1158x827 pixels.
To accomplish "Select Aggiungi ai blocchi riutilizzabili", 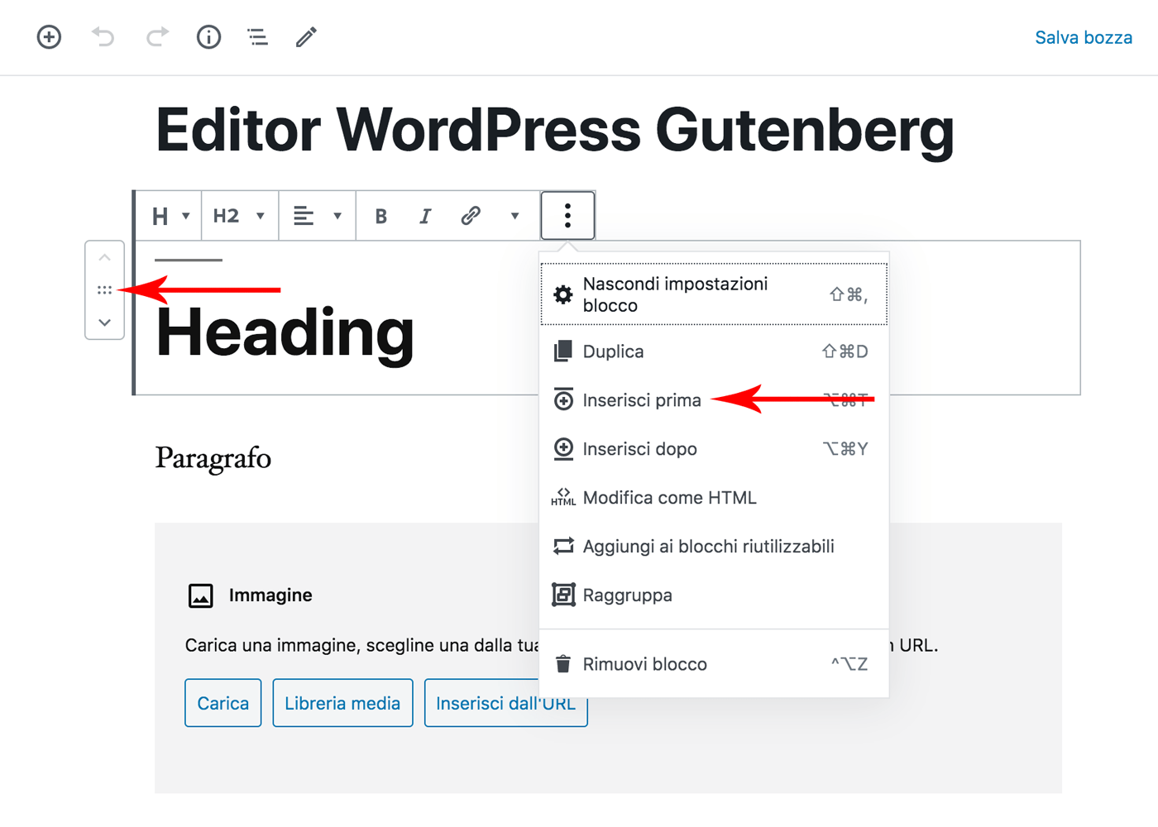I will (715, 547).
